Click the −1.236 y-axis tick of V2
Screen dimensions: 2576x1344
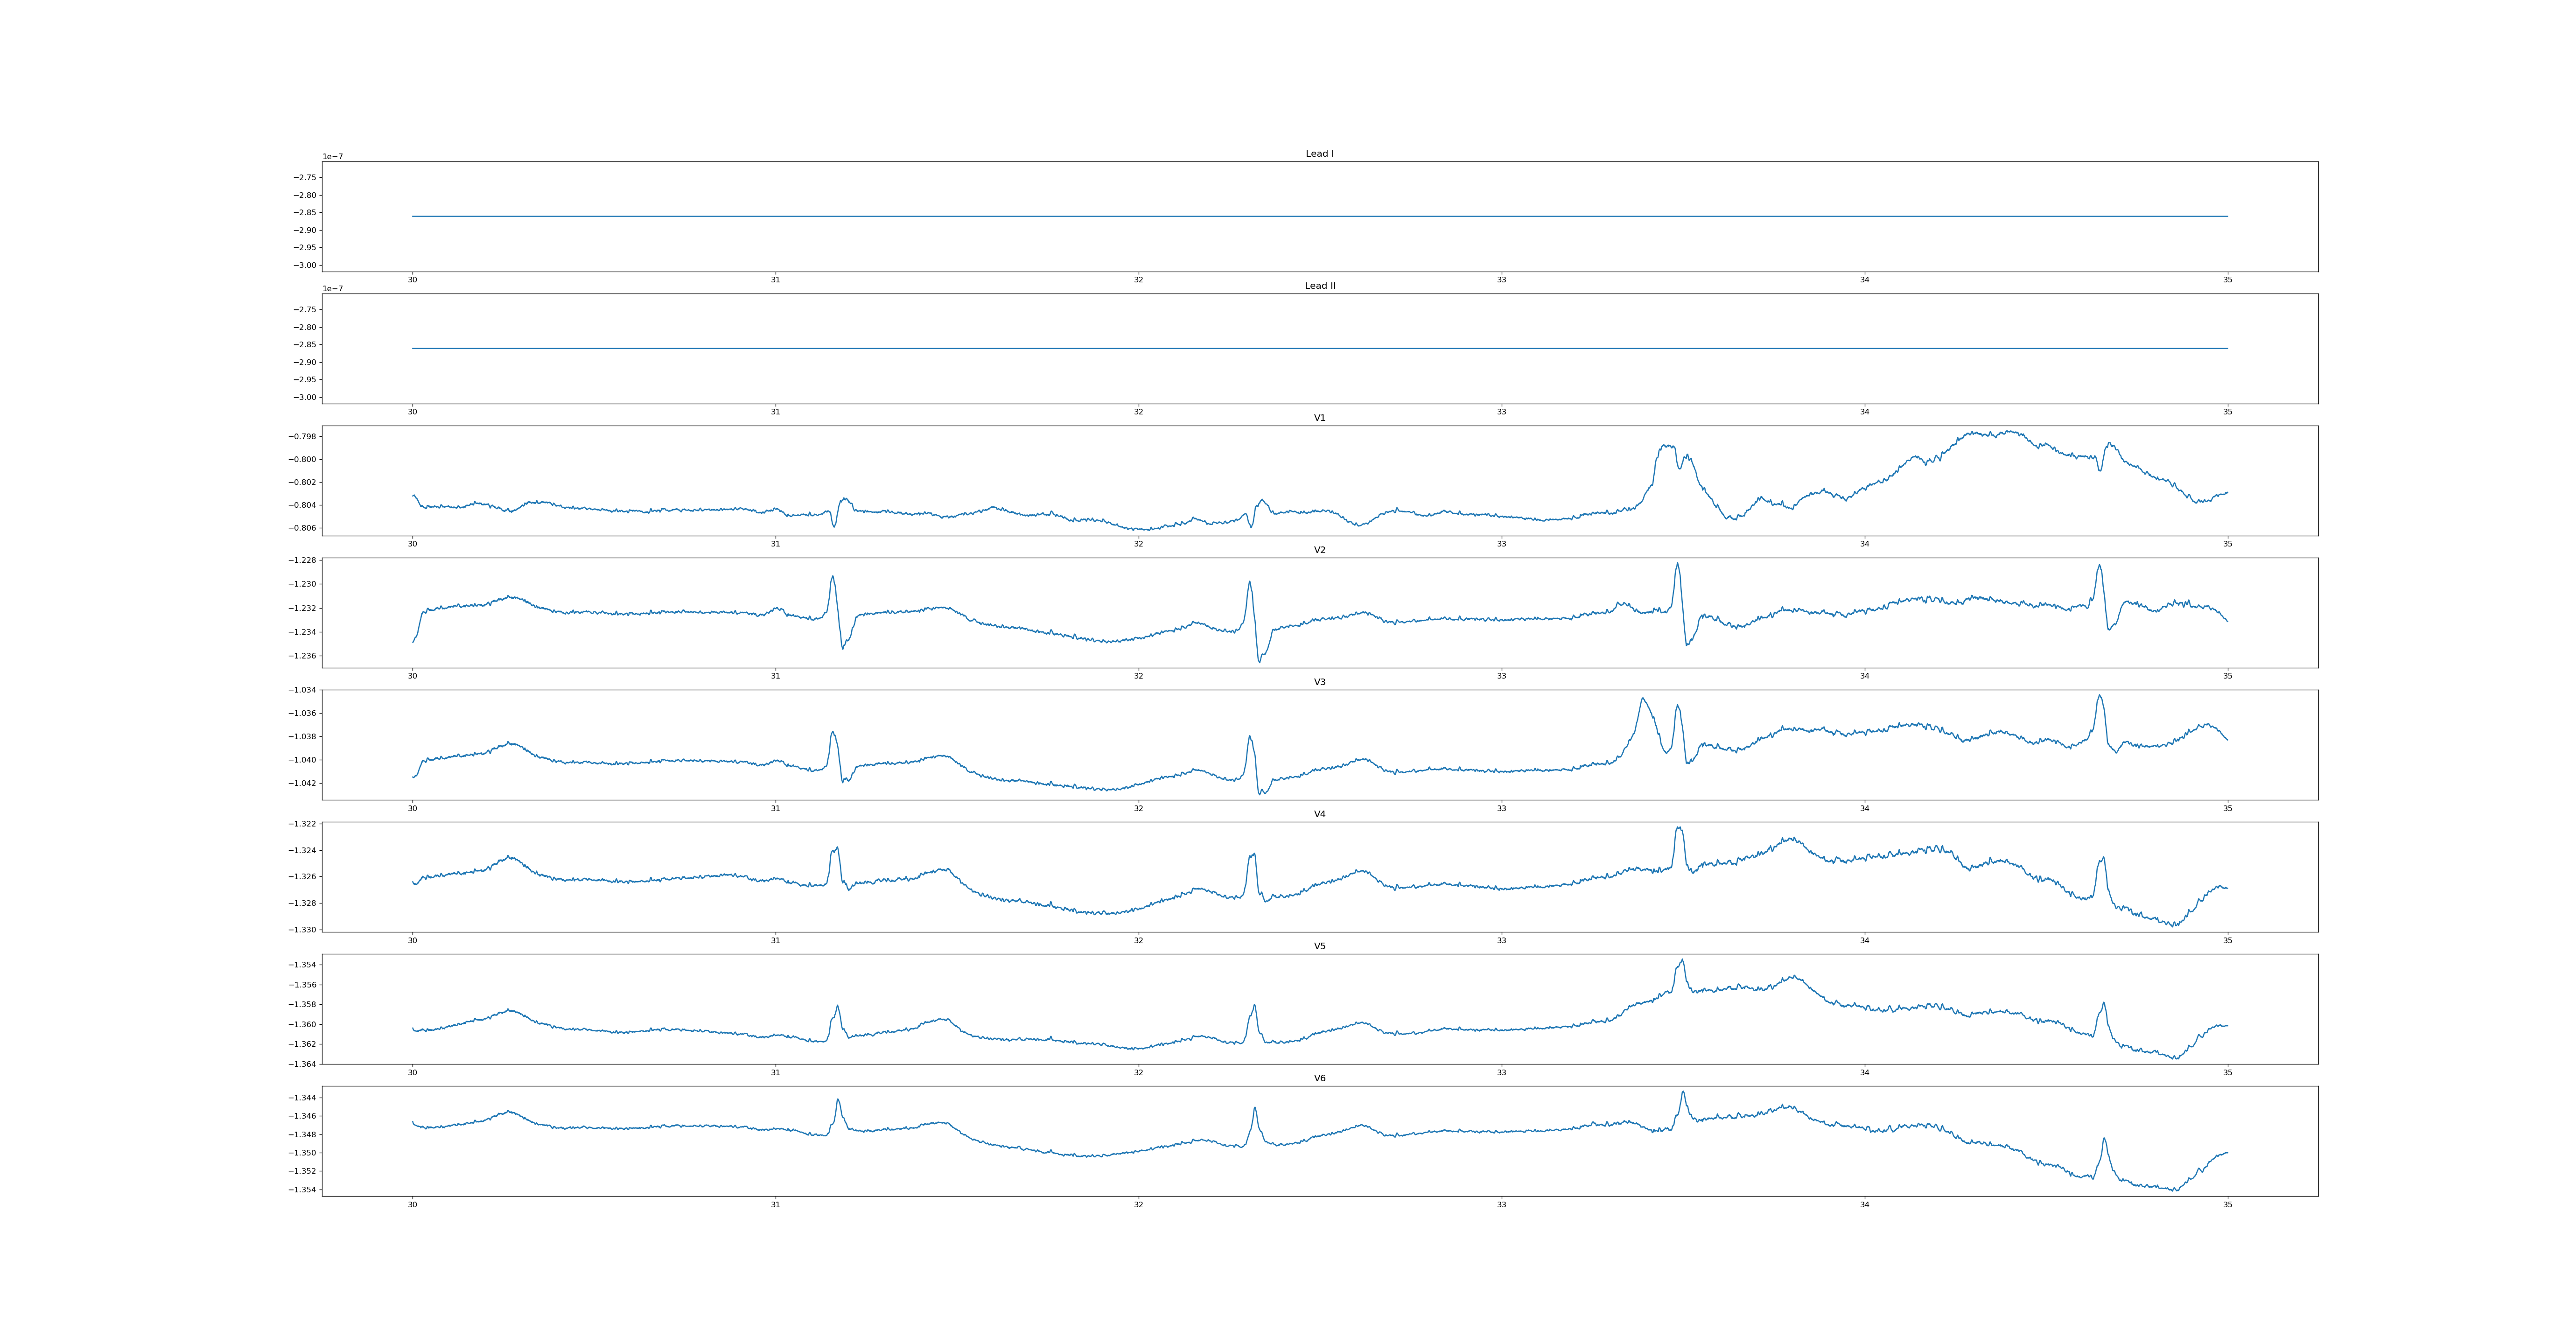pyautogui.click(x=302, y=656)
